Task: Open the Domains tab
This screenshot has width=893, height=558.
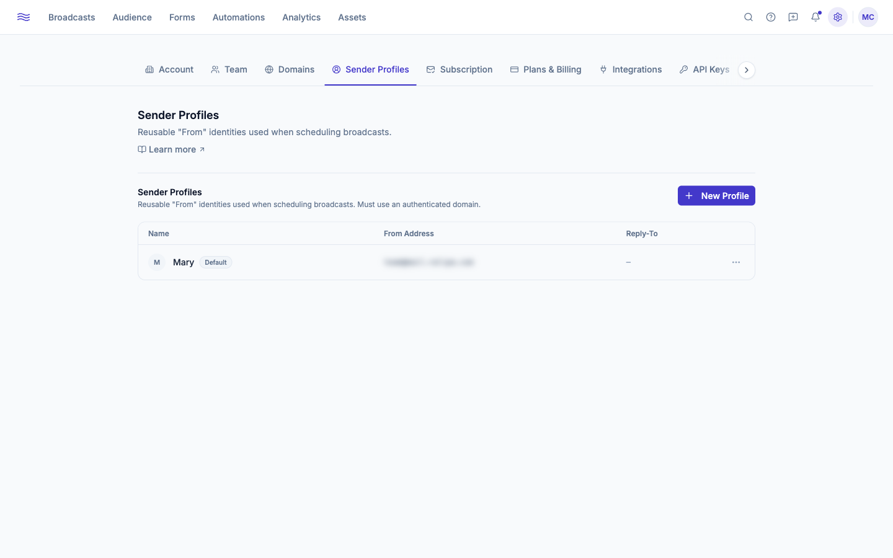Action: pyautogui.click(x=290, y=69)
